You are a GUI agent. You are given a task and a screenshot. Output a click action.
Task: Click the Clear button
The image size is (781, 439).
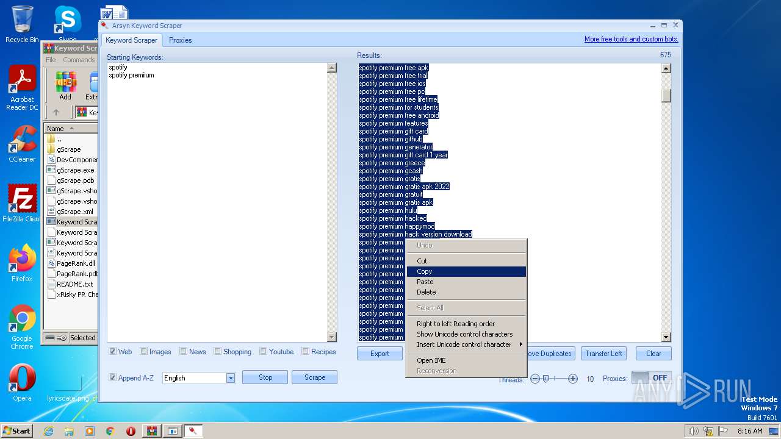(653, 354)
